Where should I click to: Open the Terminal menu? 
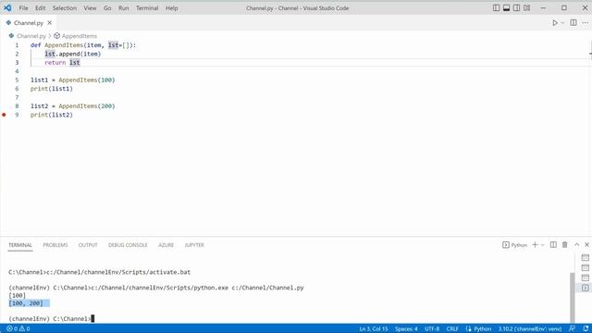pos(147,8)
